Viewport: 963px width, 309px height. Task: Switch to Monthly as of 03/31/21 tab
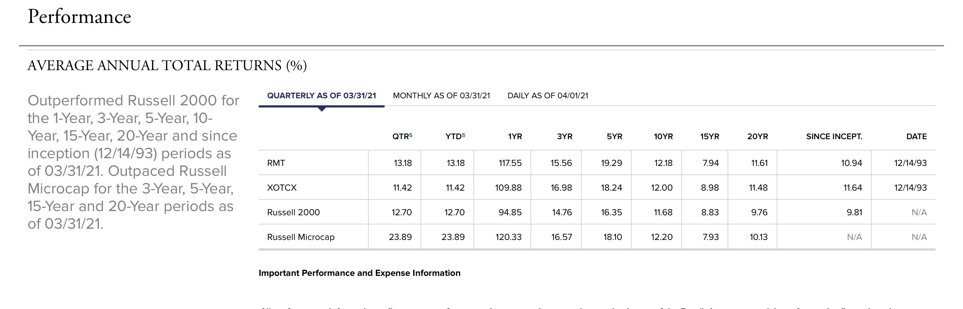(x=441, y=95)
